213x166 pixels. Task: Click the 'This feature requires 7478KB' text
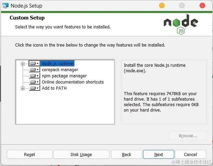(161, 102)
